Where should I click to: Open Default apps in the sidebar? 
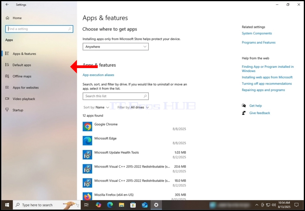pyautogui.click(x=22, y=65)
